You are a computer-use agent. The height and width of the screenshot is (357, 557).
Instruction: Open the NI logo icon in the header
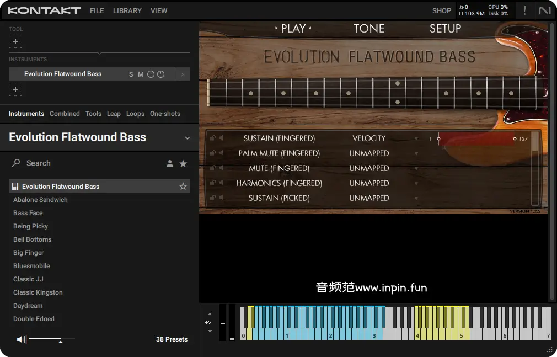[x=544, y=10]
